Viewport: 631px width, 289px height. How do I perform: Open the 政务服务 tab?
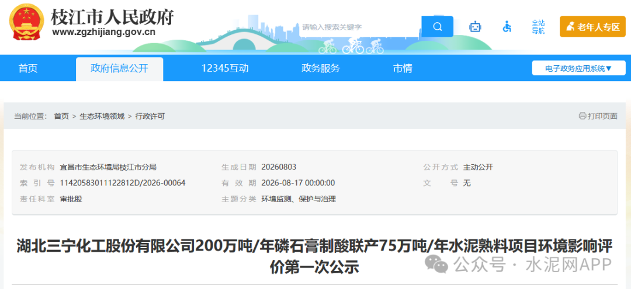tap(321, 68)
